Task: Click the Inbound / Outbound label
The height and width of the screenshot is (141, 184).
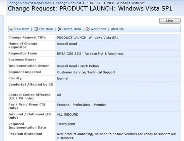Action: (x=30, y=116)
